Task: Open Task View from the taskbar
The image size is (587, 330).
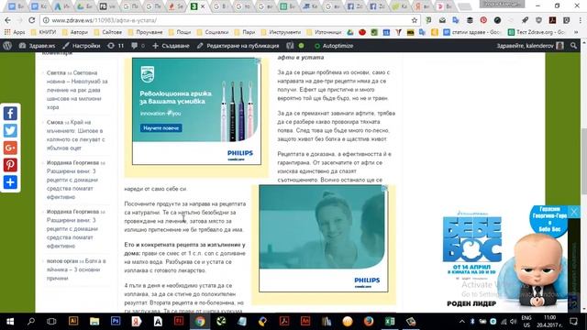Action: [x=51, y=322]
